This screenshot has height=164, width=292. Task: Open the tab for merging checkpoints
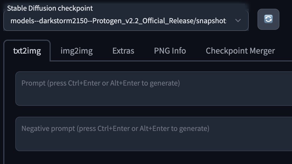(x=240, y=51)
